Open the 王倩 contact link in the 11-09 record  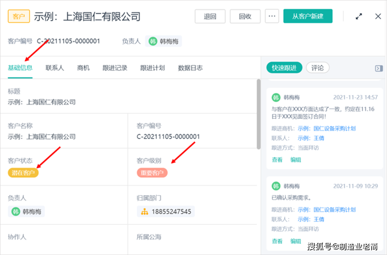[x=311, y=219]
